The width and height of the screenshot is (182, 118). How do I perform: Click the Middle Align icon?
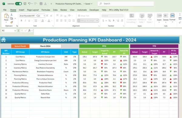coord(61,16)
